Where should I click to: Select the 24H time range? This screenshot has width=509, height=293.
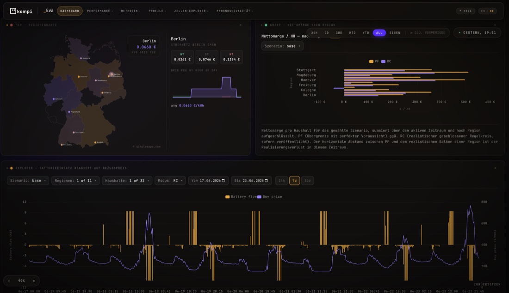pyautogui.click(x=314, y=33)
